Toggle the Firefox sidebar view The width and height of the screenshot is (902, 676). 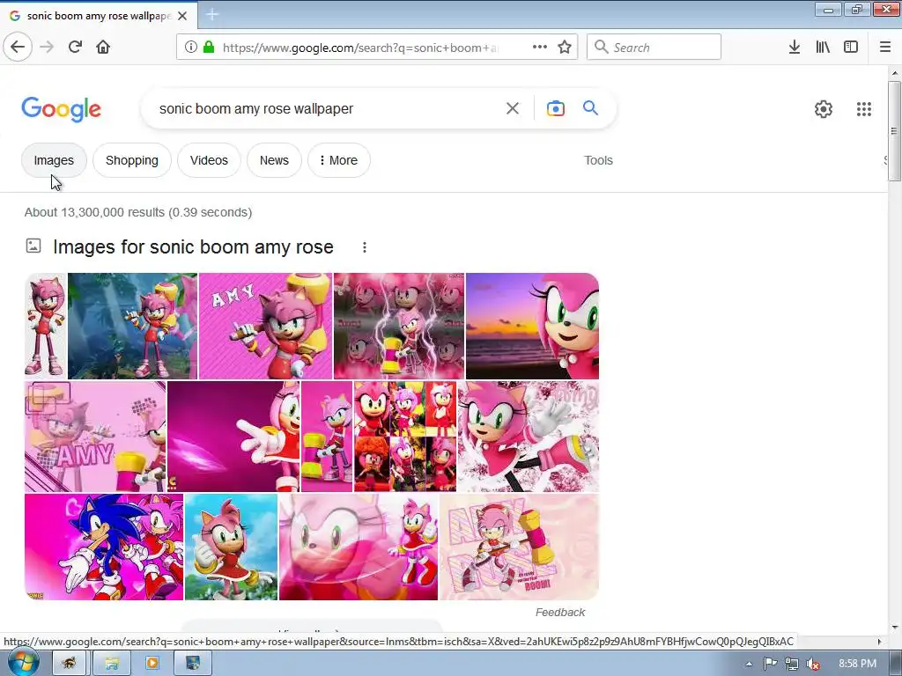(851, 48)
